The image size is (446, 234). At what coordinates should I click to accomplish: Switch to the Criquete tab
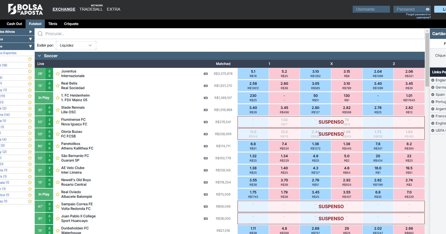point(71,24)
